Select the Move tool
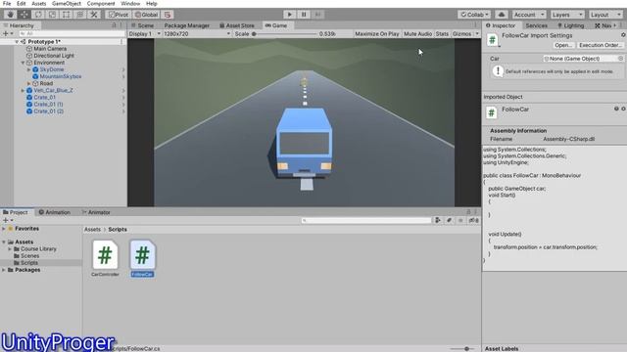627x352 pixels. tap(24, 15)
